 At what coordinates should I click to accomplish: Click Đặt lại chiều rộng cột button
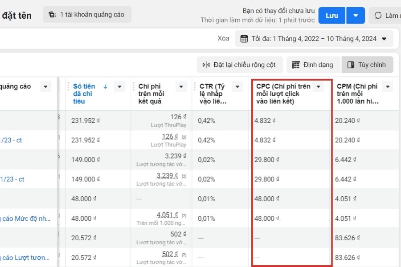240,65
